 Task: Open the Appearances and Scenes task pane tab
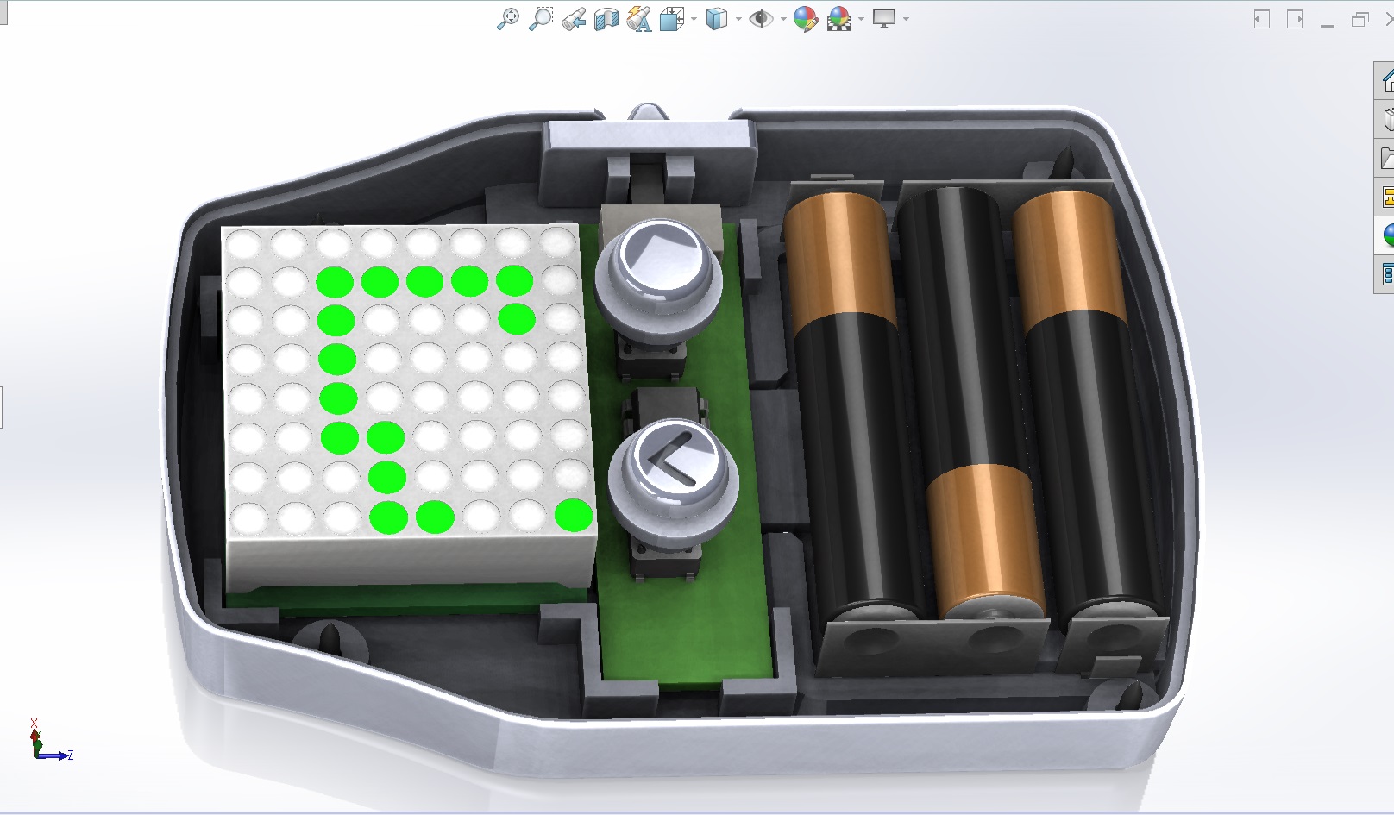tap(1386, 235)
